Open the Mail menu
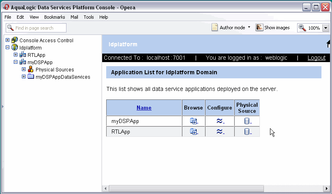This screenshot has height=194, width=332. tap(74, 17)
